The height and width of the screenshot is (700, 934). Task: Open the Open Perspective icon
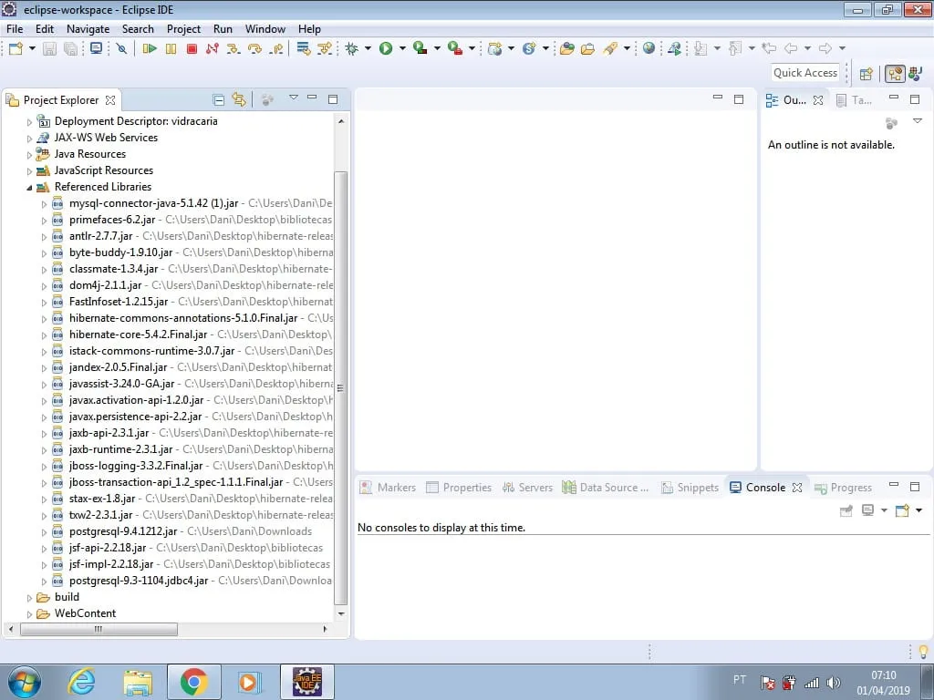coord(867,74)
